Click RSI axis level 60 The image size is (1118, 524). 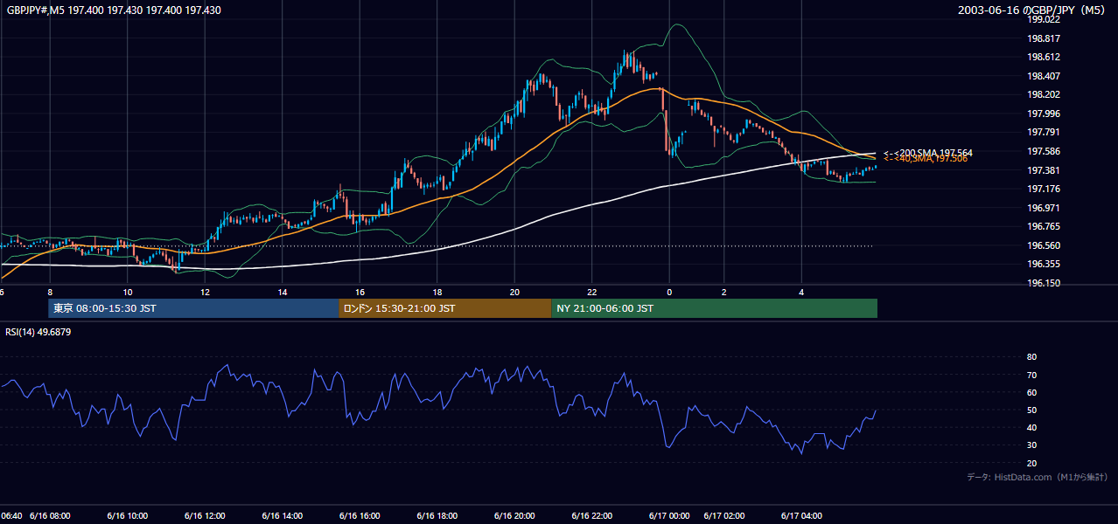click(x=1032, y=392)
